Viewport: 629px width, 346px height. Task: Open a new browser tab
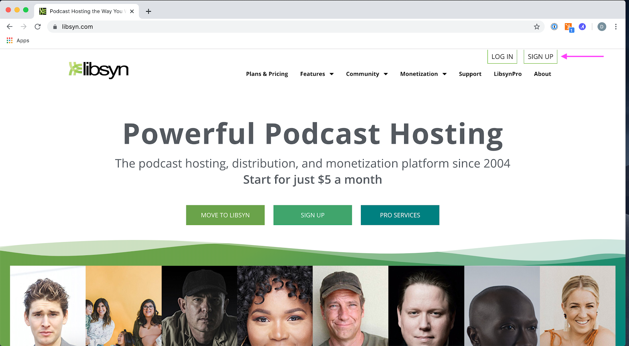pos(148,11)
